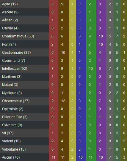The width and height of the screenshot is (127, 161).
Task: Click red cell value 8 in Charismatique row
Action: pyautogui.click(x=52, y=36)
